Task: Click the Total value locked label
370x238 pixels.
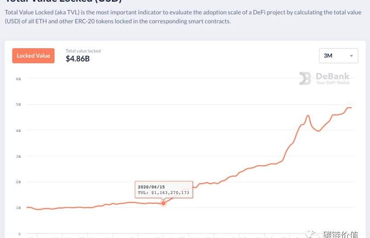Action: click(x=83, y=51)
